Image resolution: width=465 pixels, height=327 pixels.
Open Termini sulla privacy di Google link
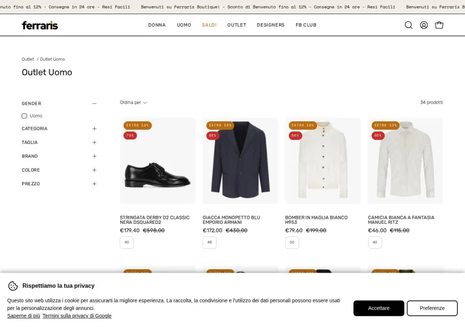click(x=77, y=316)
